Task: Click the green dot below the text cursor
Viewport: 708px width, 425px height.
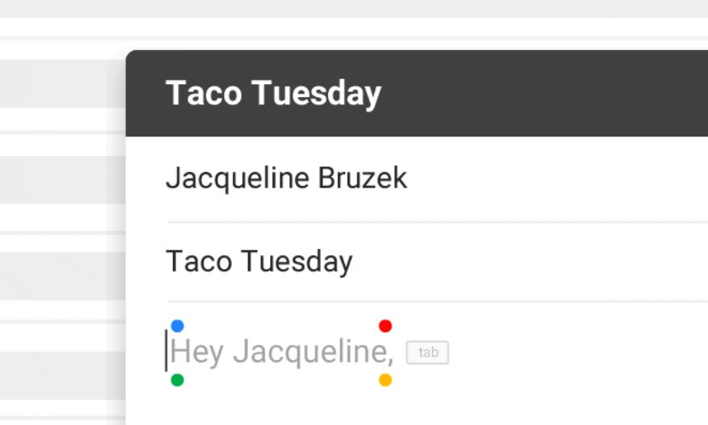Action: (178, 380)
